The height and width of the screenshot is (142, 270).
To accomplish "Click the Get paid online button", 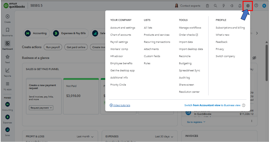I will (76, 47).
